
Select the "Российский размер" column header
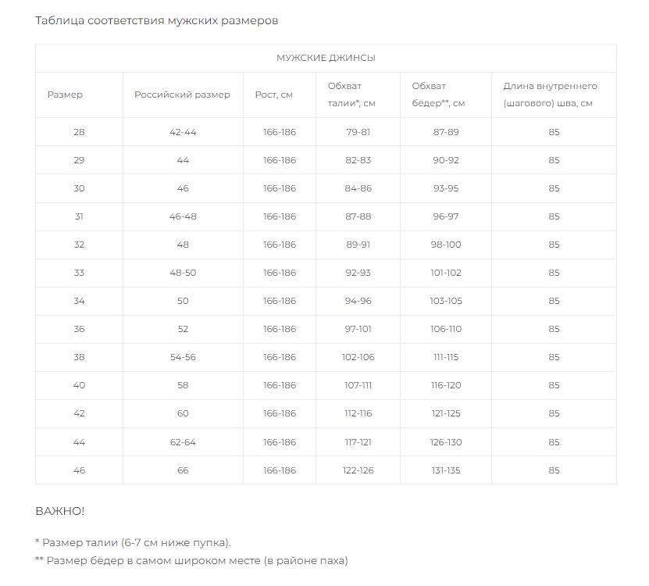[x=182, y=95]
